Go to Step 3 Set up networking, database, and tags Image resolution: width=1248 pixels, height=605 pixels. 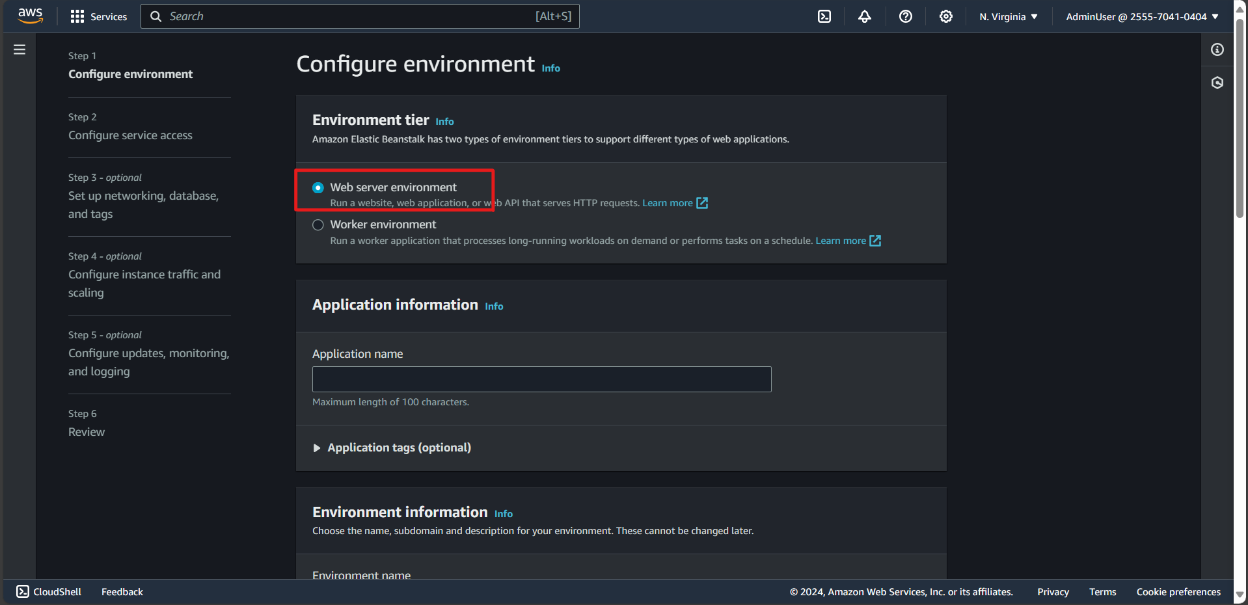click(x=143, y=205)
